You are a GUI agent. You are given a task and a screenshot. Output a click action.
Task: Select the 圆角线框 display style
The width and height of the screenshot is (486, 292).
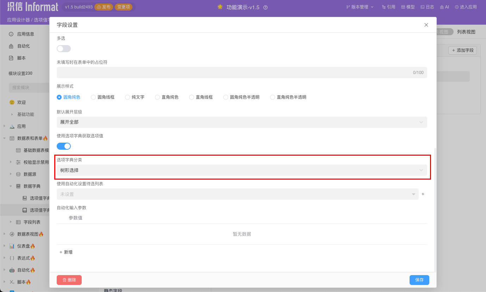click(93, 97)
